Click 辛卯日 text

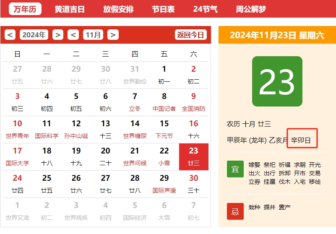click(x=301, y=140)
